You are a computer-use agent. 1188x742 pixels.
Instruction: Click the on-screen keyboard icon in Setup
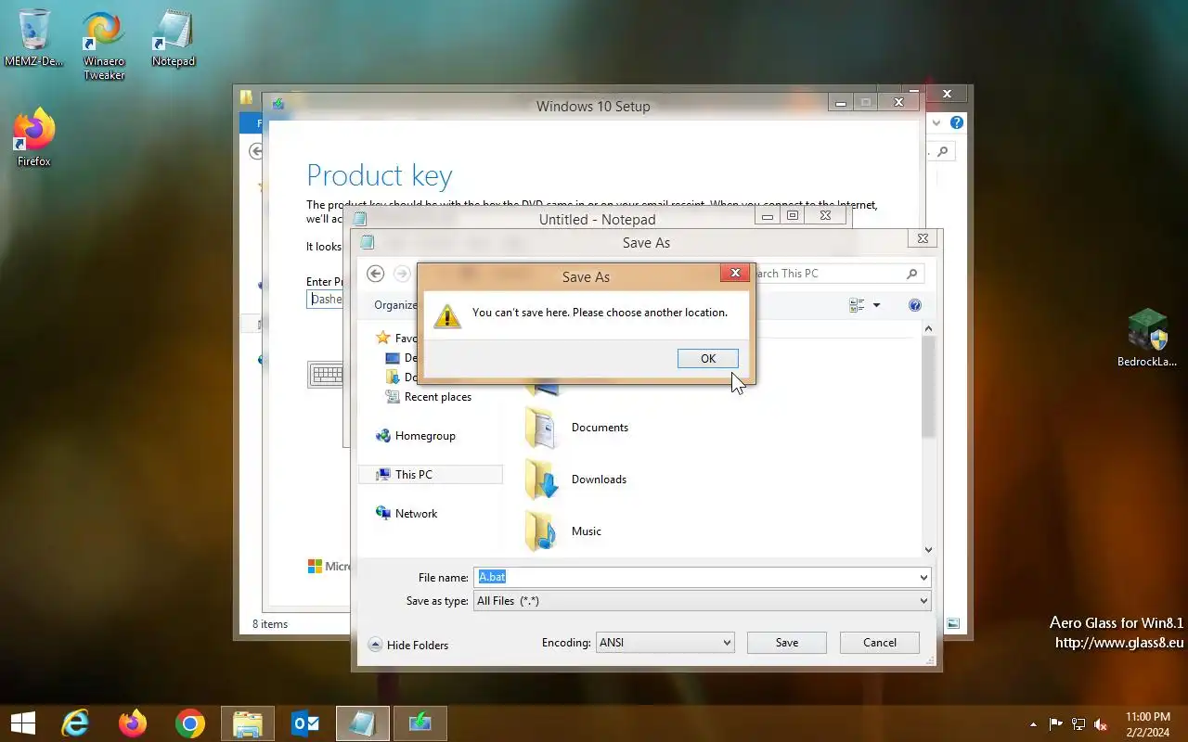(x=326, y=375)
